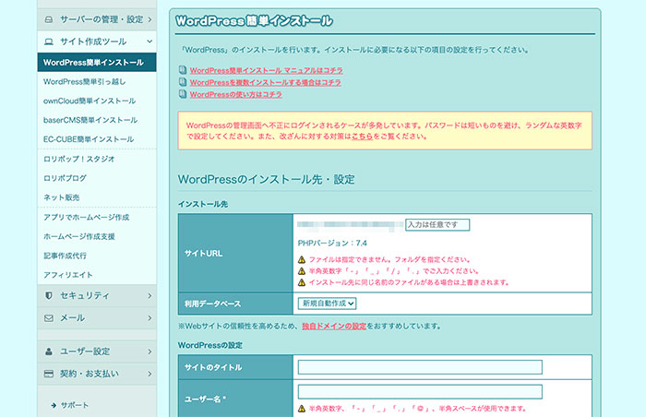Click warning icon under ユーザー名 field

[302, 409]
